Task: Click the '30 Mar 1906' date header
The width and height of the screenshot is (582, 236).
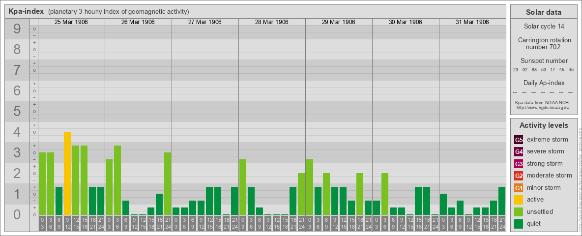Action: tap(406, 22)
